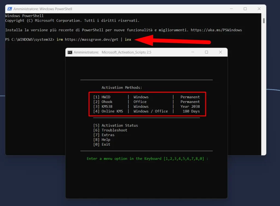Click the 'PS C:\WINDOWS\system32>' prompt

click(30, 39)
